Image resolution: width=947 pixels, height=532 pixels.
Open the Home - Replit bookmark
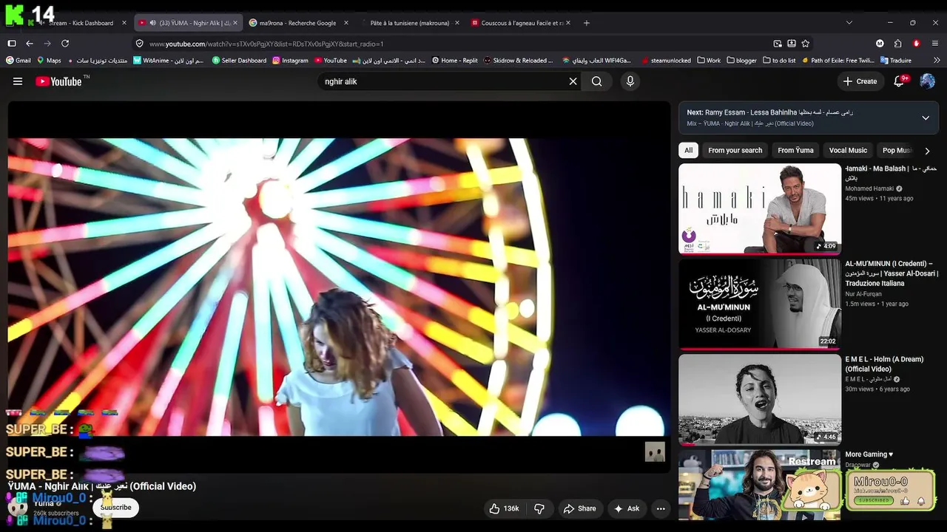pos(455,61)
